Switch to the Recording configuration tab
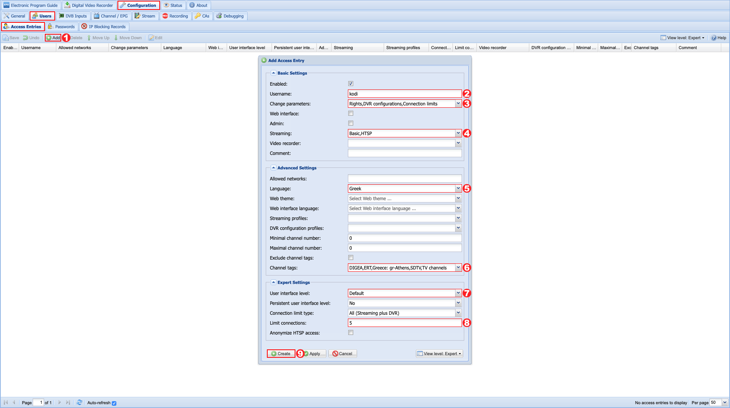730x408 pixels. tap(175, 16)
